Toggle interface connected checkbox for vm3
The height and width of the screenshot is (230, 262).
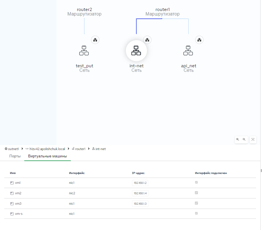(x=196, y=203)
